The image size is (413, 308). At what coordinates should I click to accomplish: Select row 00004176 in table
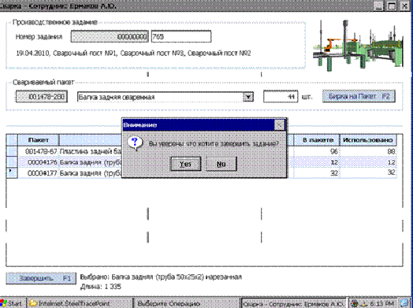click(202, 162)
